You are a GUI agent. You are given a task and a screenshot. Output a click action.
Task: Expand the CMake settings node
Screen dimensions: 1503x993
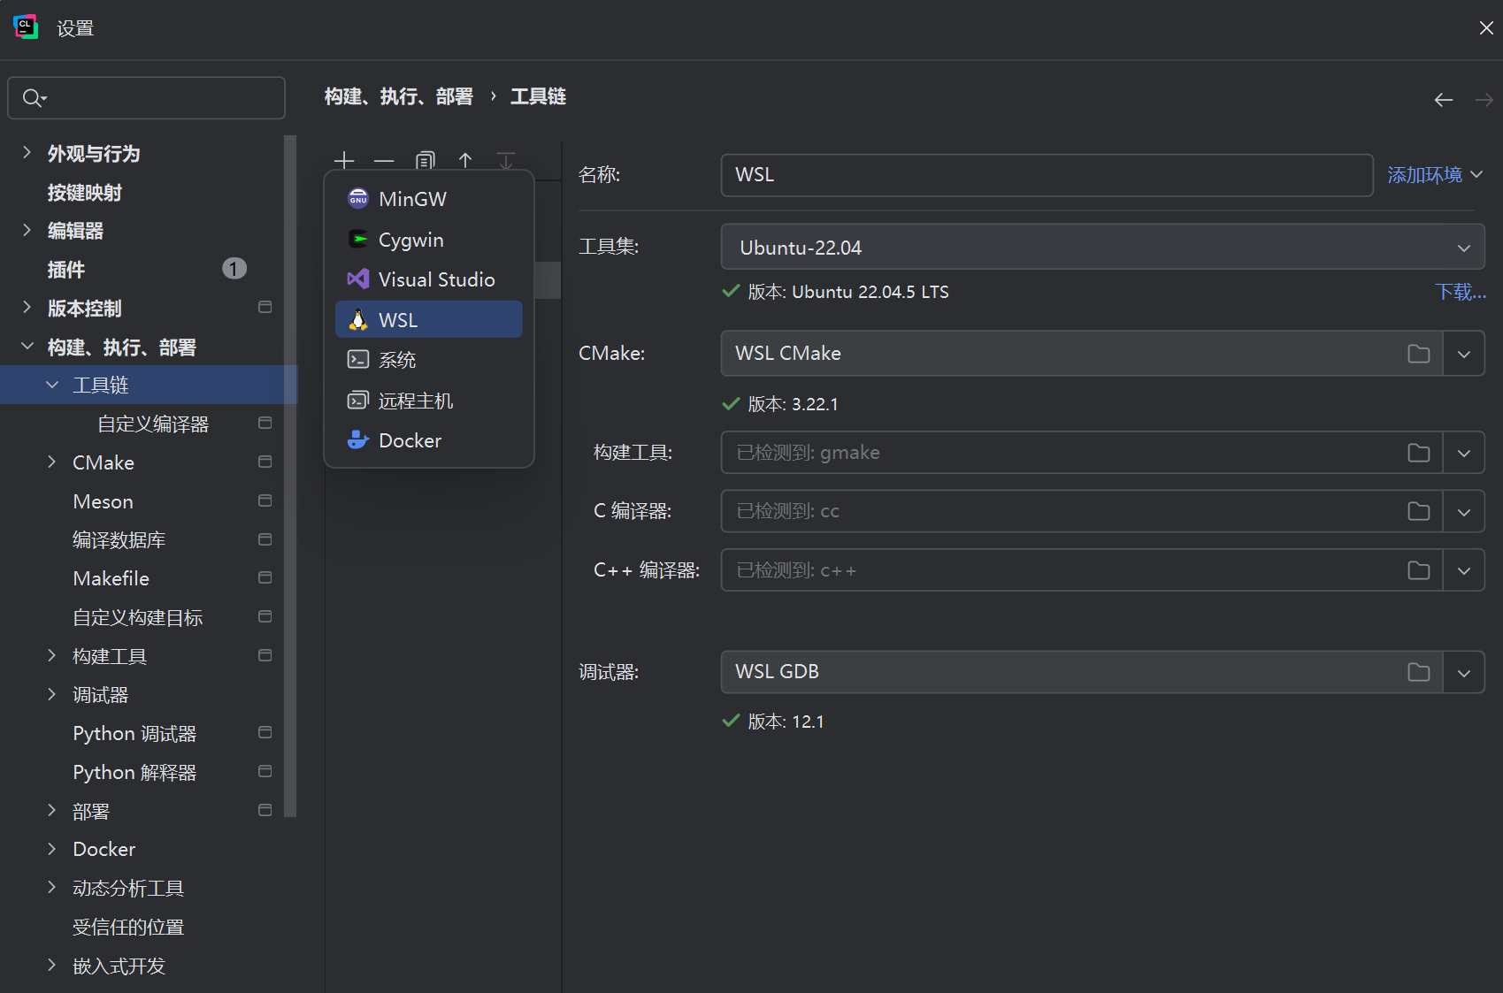pos(52,462)
